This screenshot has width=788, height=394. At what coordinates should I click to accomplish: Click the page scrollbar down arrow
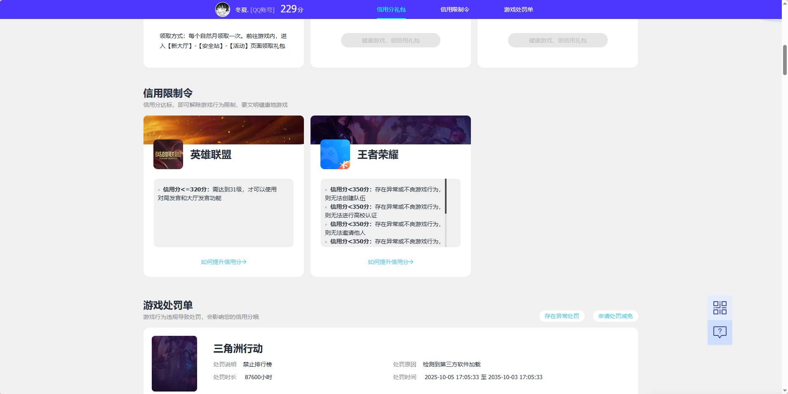pyautogui.click(x=785, y=390)
